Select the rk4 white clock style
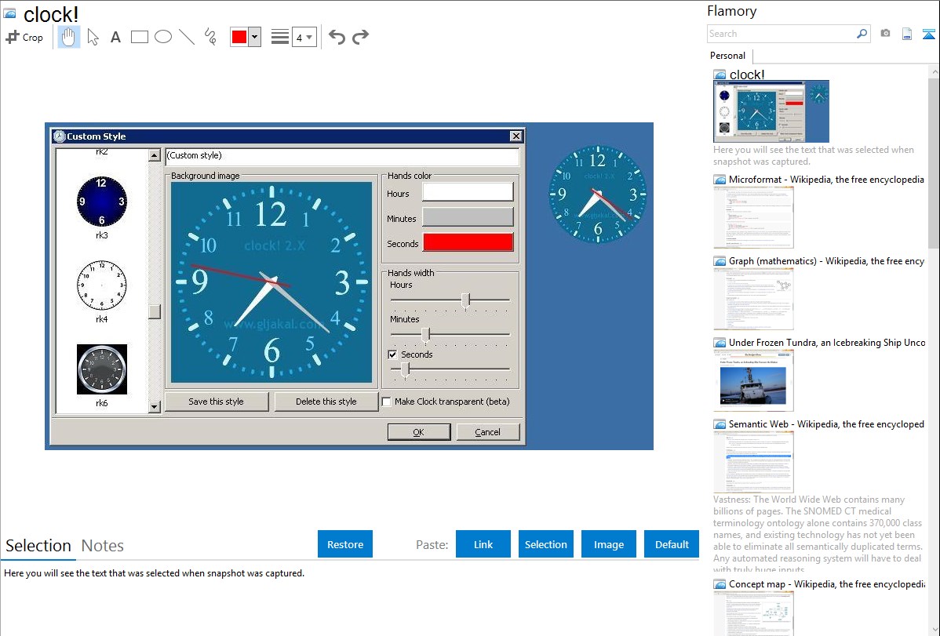The height and width of the screenshot is (636, 940). (x=102, y=285)
